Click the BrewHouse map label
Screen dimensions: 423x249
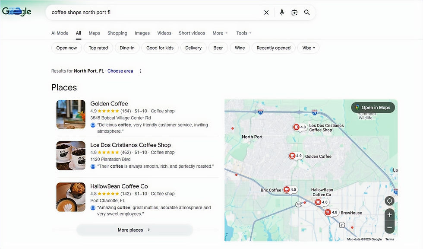point(351,213)
